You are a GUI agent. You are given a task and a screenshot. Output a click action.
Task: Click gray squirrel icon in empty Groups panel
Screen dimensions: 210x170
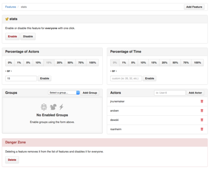coord(53,107)
